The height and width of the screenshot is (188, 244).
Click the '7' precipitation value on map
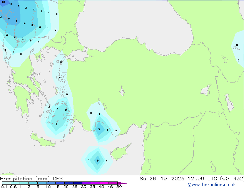(x=9, y=20)
